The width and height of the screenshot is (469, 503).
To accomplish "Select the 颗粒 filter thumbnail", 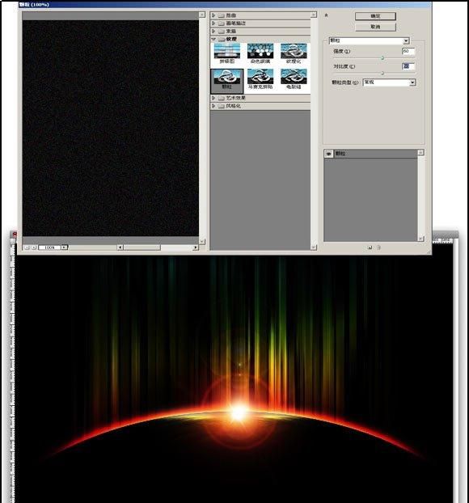I will point(227,80).
